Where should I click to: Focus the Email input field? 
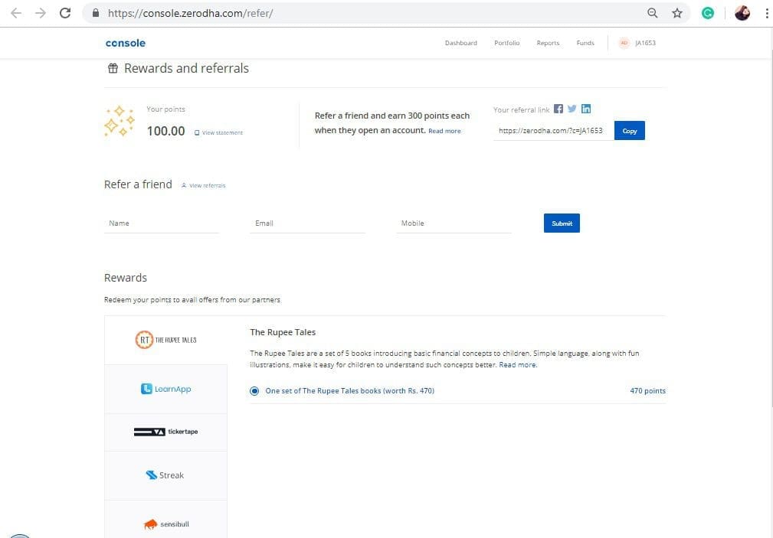pyautogui.click(x=308, y=223)
